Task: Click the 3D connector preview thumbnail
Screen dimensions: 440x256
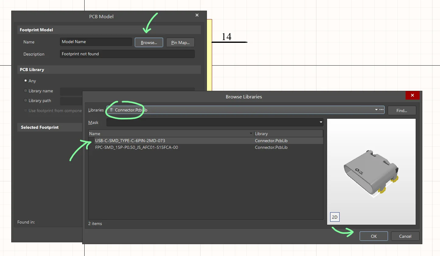Action: coord(371,172)
